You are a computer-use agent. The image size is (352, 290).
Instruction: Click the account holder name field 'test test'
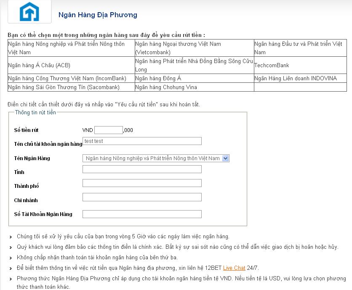142,141
